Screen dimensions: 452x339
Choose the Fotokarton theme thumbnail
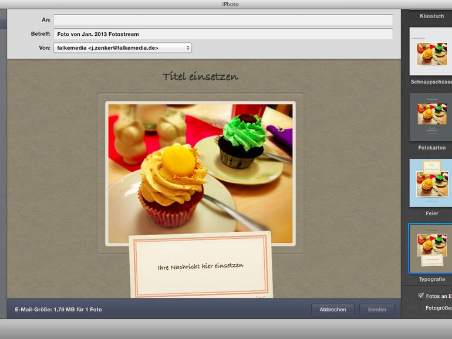(431, 117)
